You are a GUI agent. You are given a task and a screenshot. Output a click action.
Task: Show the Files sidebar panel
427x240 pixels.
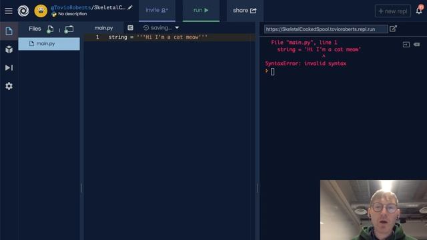click(x=9, y=31)
